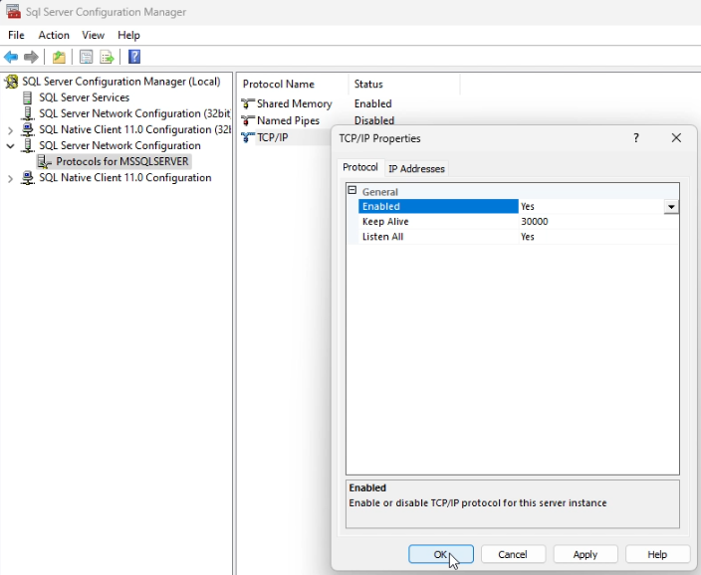The width and height of the screenshot is (701, 575).
Task: Click the dialog's question mark help button
Action: [x=636, y=138]
